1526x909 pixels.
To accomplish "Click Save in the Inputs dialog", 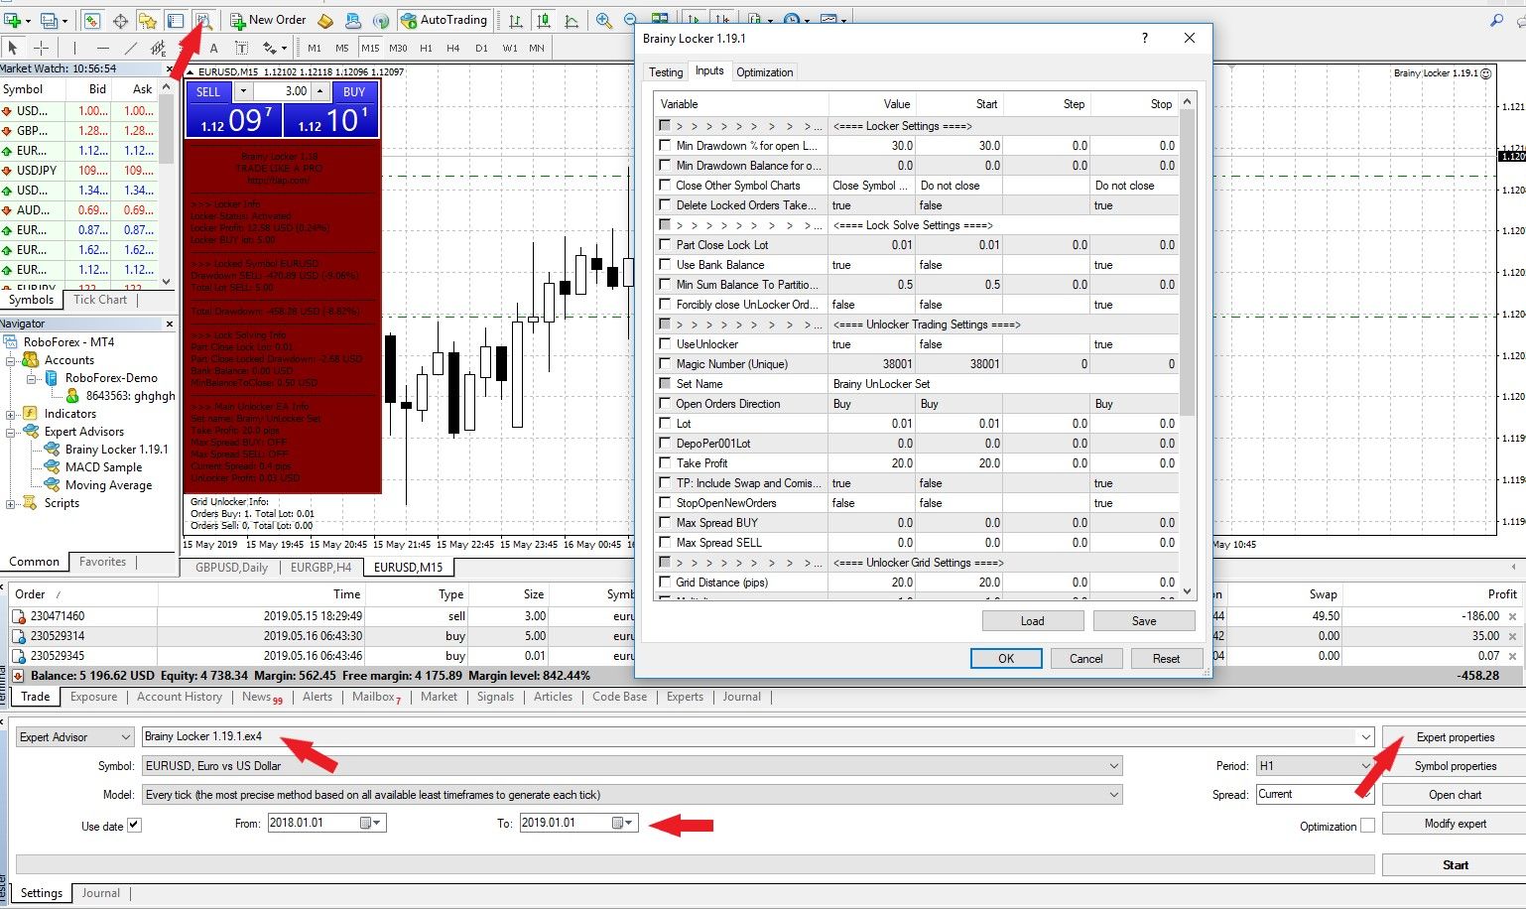I will pyautogui.click(x=1143, y=621).
